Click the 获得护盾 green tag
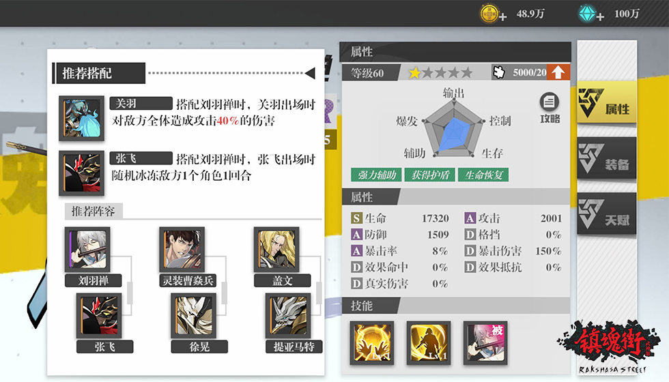Image resolution: width=669 pixels, height=382 pixels. tap(430, 175)
